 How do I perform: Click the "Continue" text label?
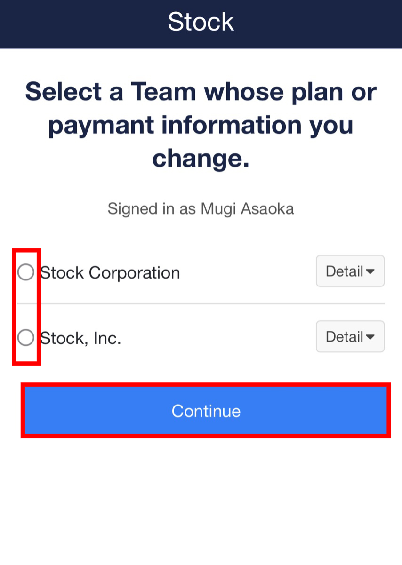206,411
